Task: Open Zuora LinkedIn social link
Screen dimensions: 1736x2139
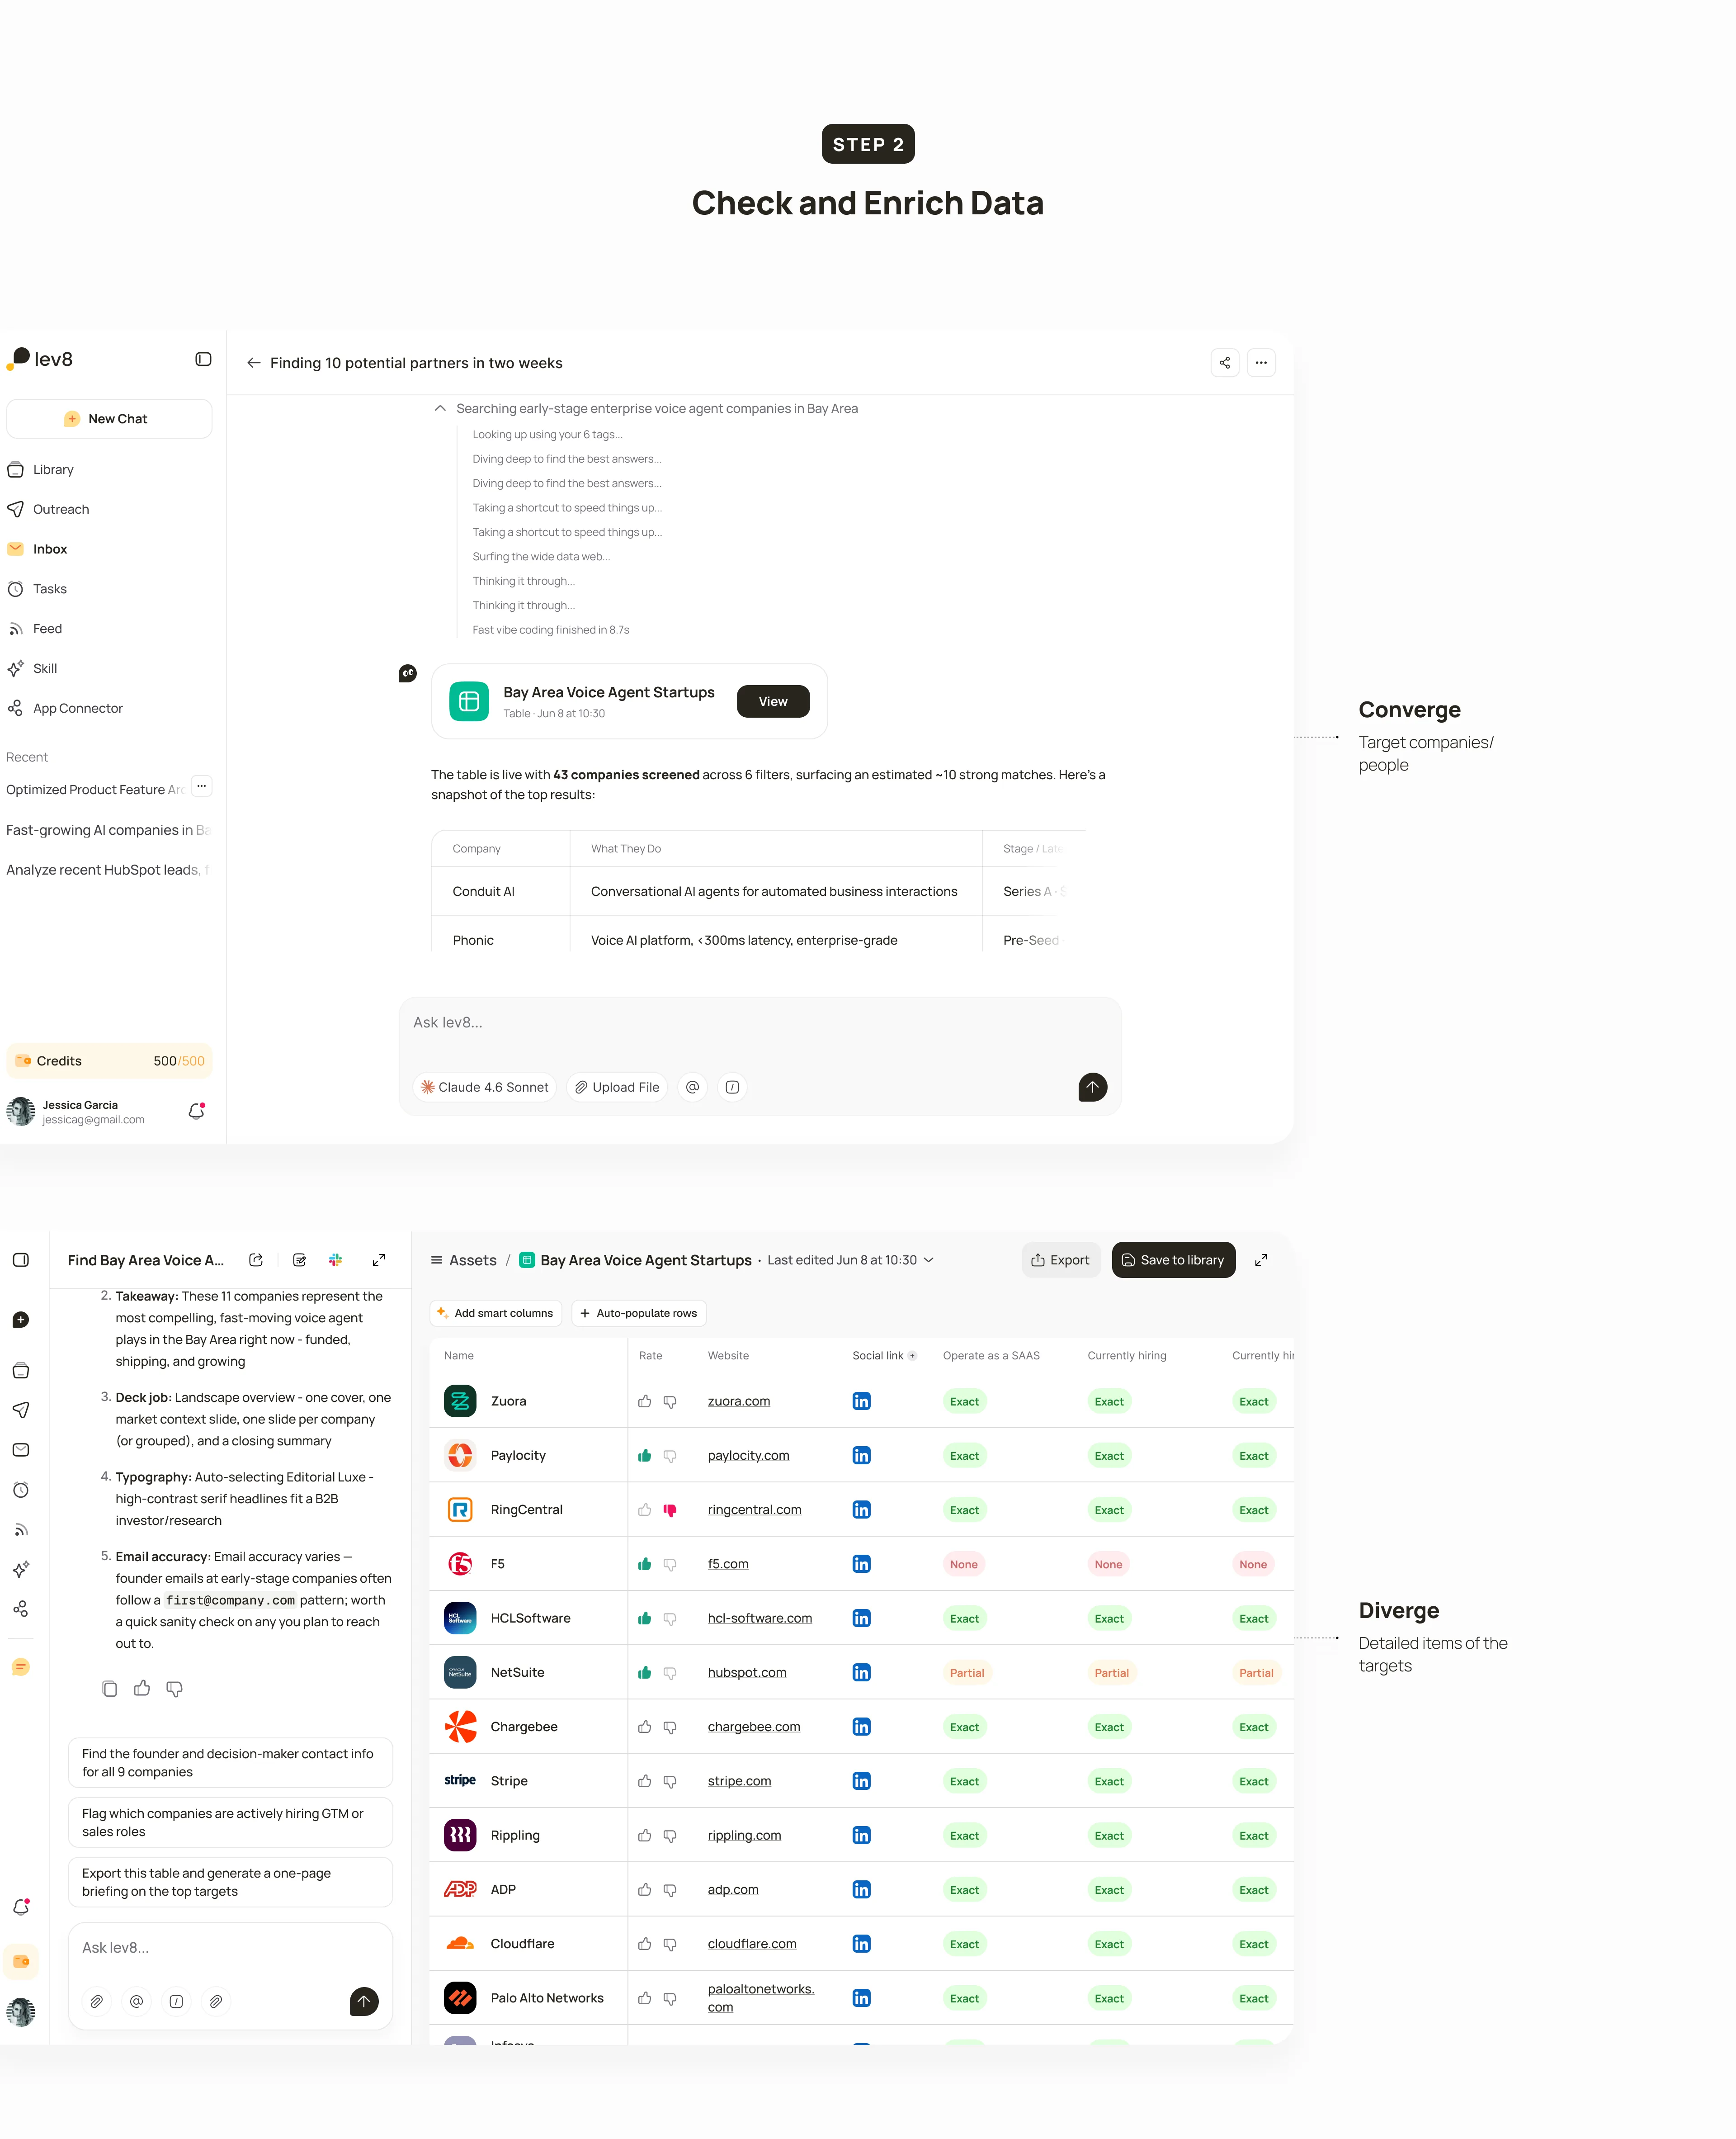Action: (x=861, y=1401)
